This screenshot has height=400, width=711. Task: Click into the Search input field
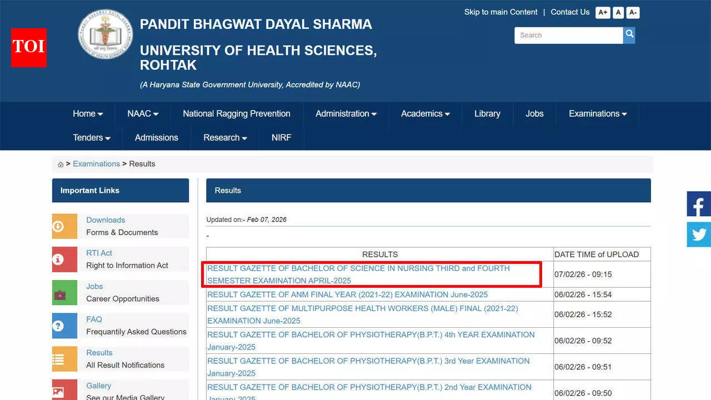pyautogui.click(x=568, y=35)
